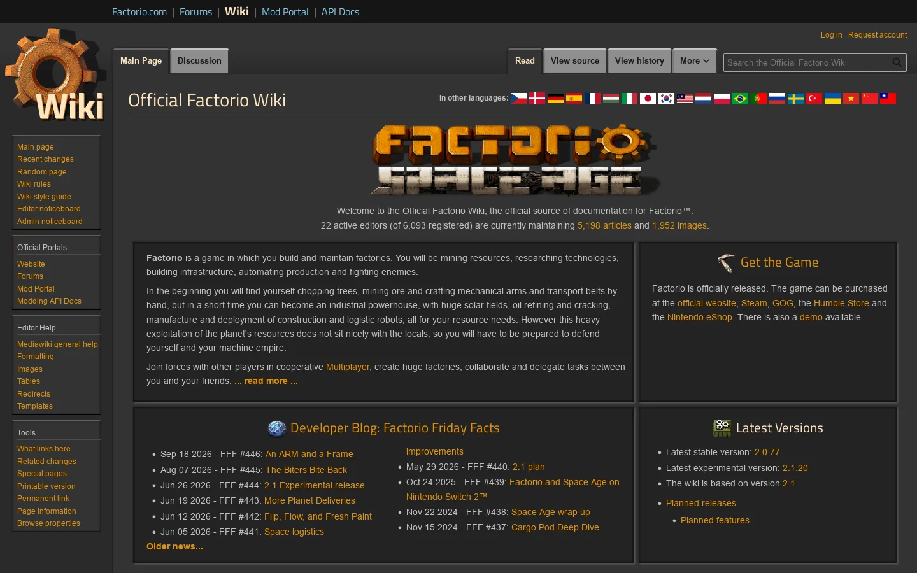Go home via the Factorio Wiki gear logo
This screenshot has height=573, width=917.
pos(55,74)
